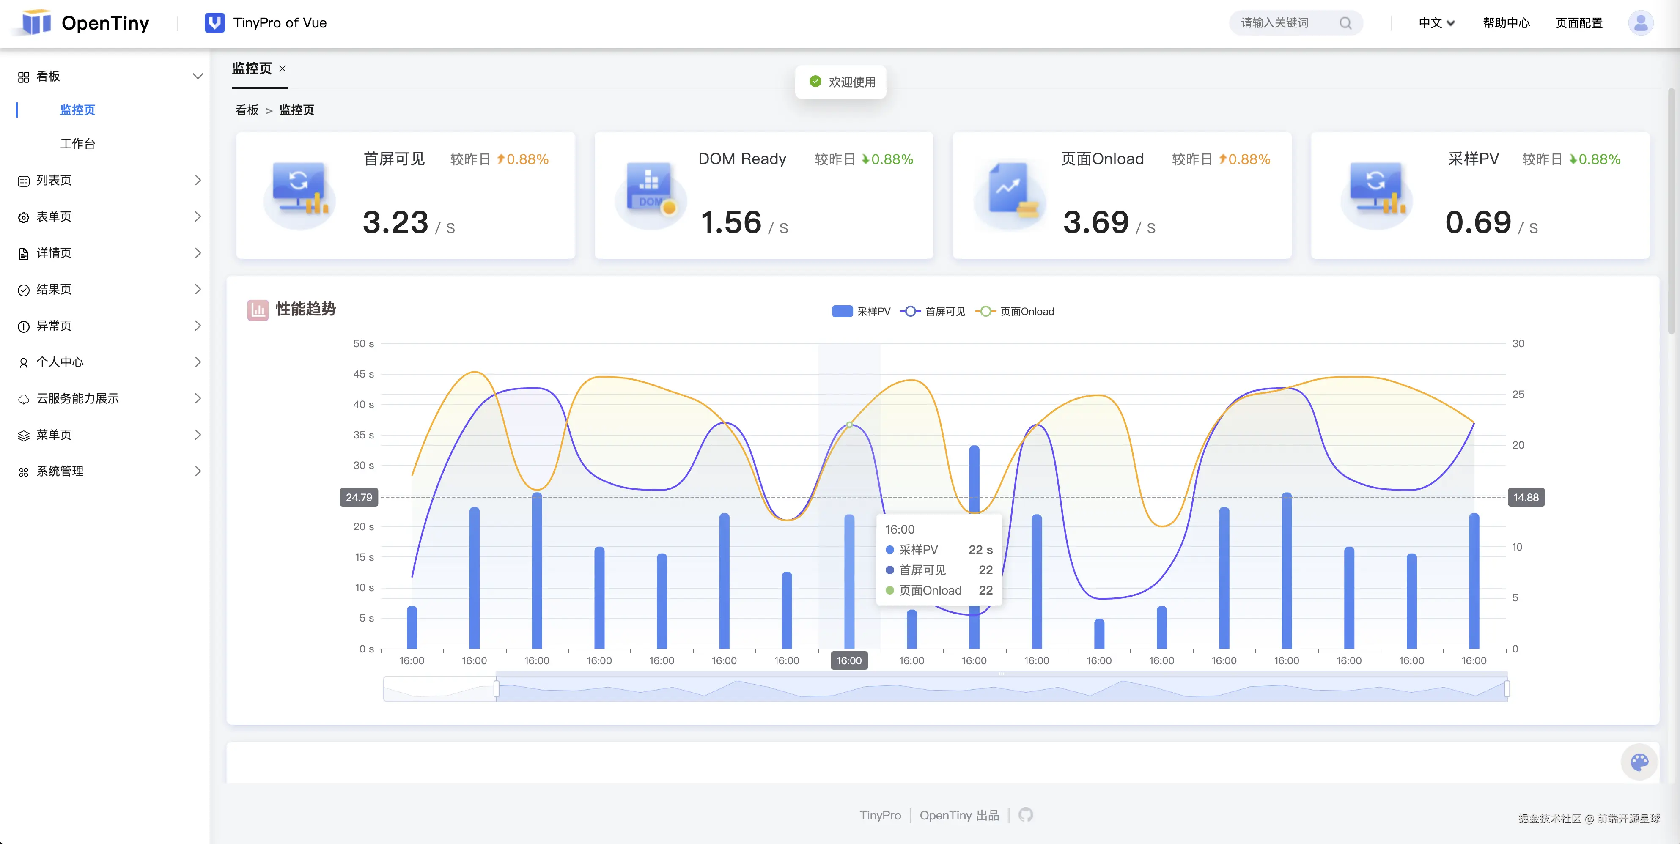Screen dimensions: 1680x844
Task: Toggle 首屏可见 series in chart legend
Action: click(933, 312)
